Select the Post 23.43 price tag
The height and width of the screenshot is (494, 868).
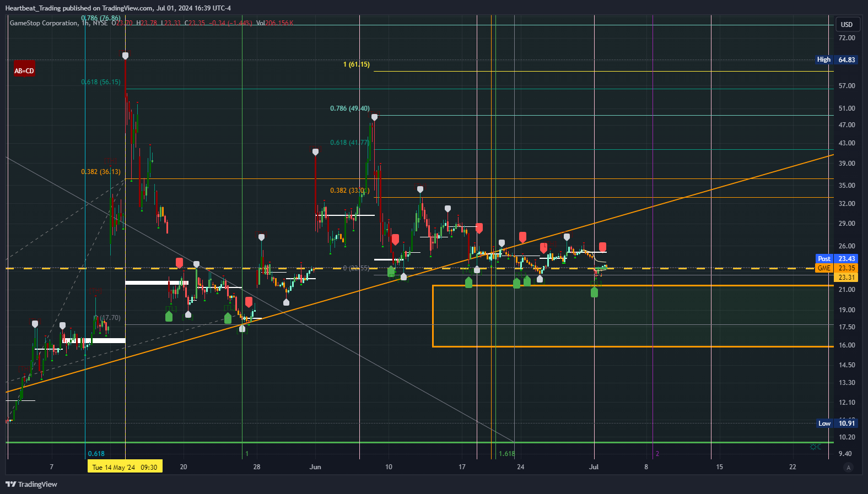click(x=837, y=258)
